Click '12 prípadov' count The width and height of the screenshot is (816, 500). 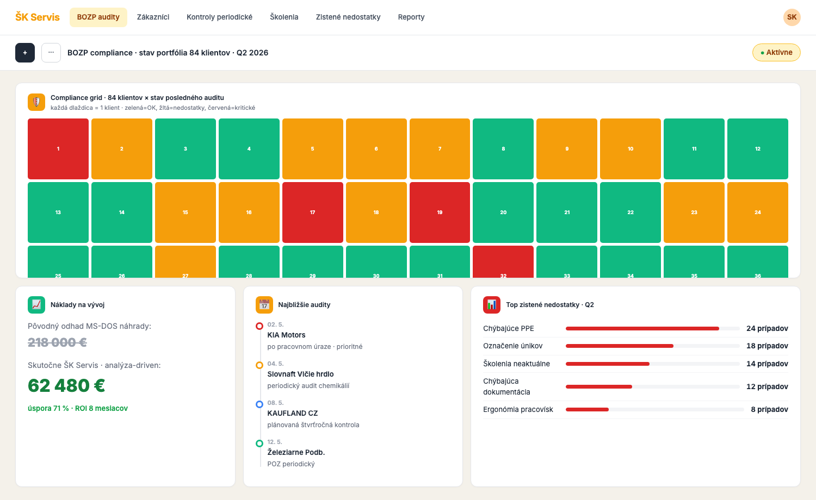pyautogui.click(x=767, y=387)
